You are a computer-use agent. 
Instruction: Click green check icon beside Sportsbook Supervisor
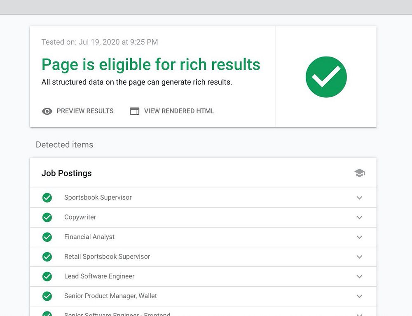coord(47,198)
